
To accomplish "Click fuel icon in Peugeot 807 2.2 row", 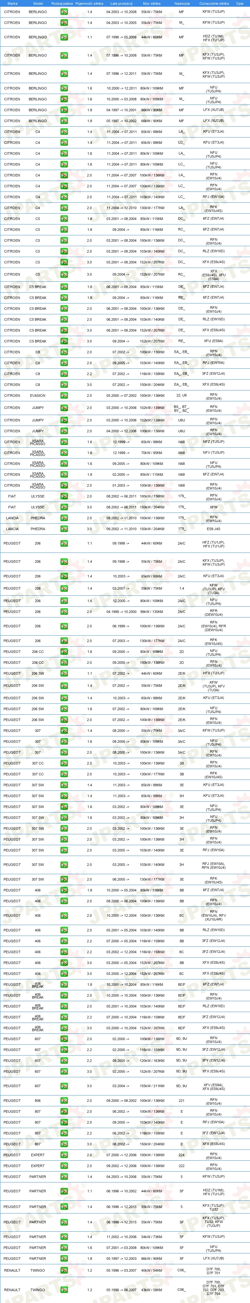I will tap(64, 1133).
